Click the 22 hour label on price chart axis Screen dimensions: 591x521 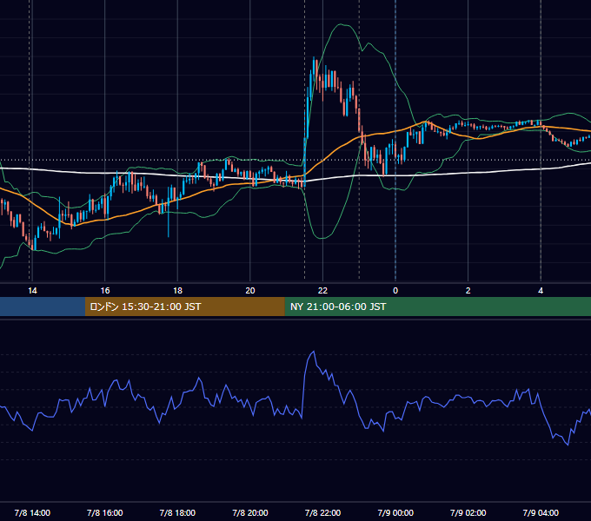[322, 291]
